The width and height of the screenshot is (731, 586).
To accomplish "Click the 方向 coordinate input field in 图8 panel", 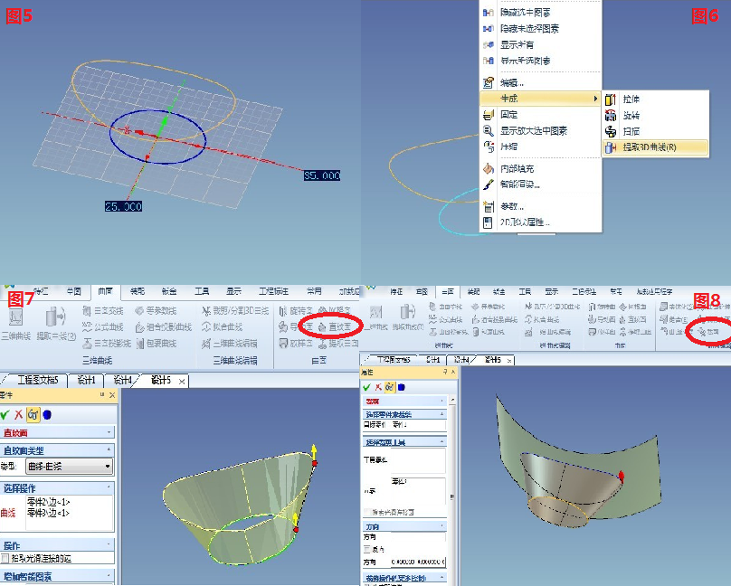I will [418, 562].
